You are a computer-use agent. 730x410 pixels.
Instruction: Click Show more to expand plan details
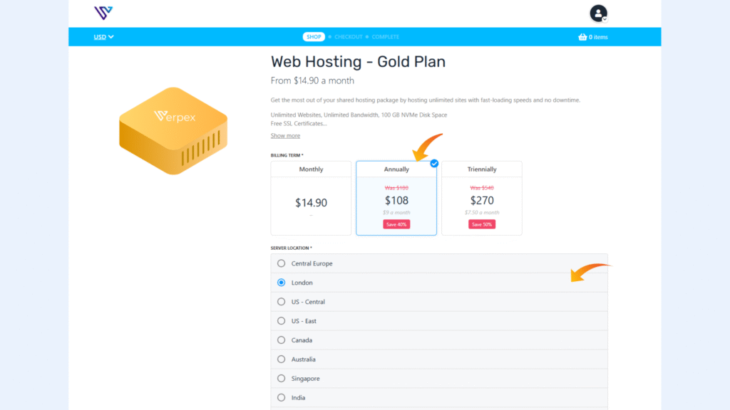click(x=285, y=135)
